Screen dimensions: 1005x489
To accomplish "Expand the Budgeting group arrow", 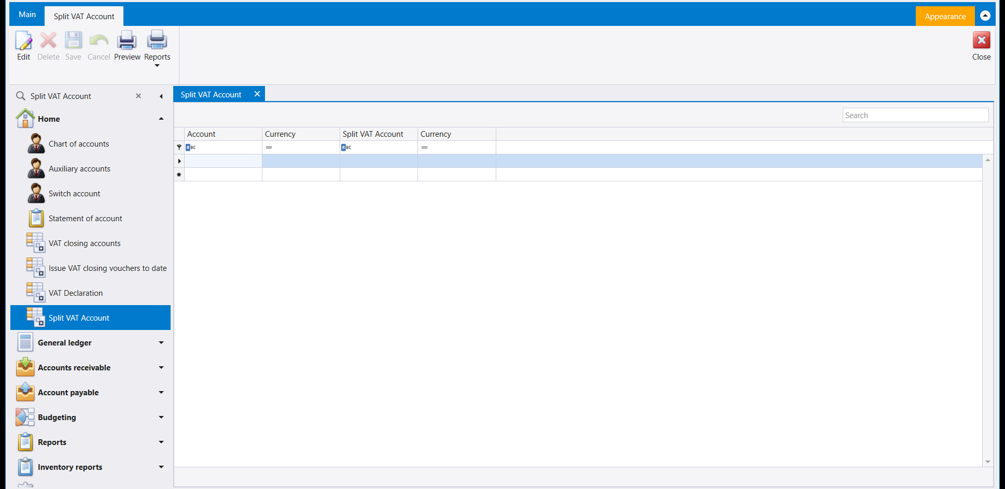I will (161, 417).
